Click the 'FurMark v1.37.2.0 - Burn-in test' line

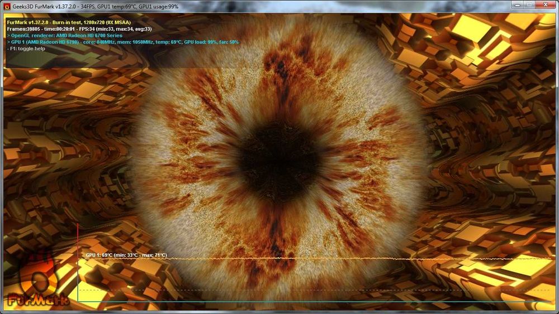point(69,22)
